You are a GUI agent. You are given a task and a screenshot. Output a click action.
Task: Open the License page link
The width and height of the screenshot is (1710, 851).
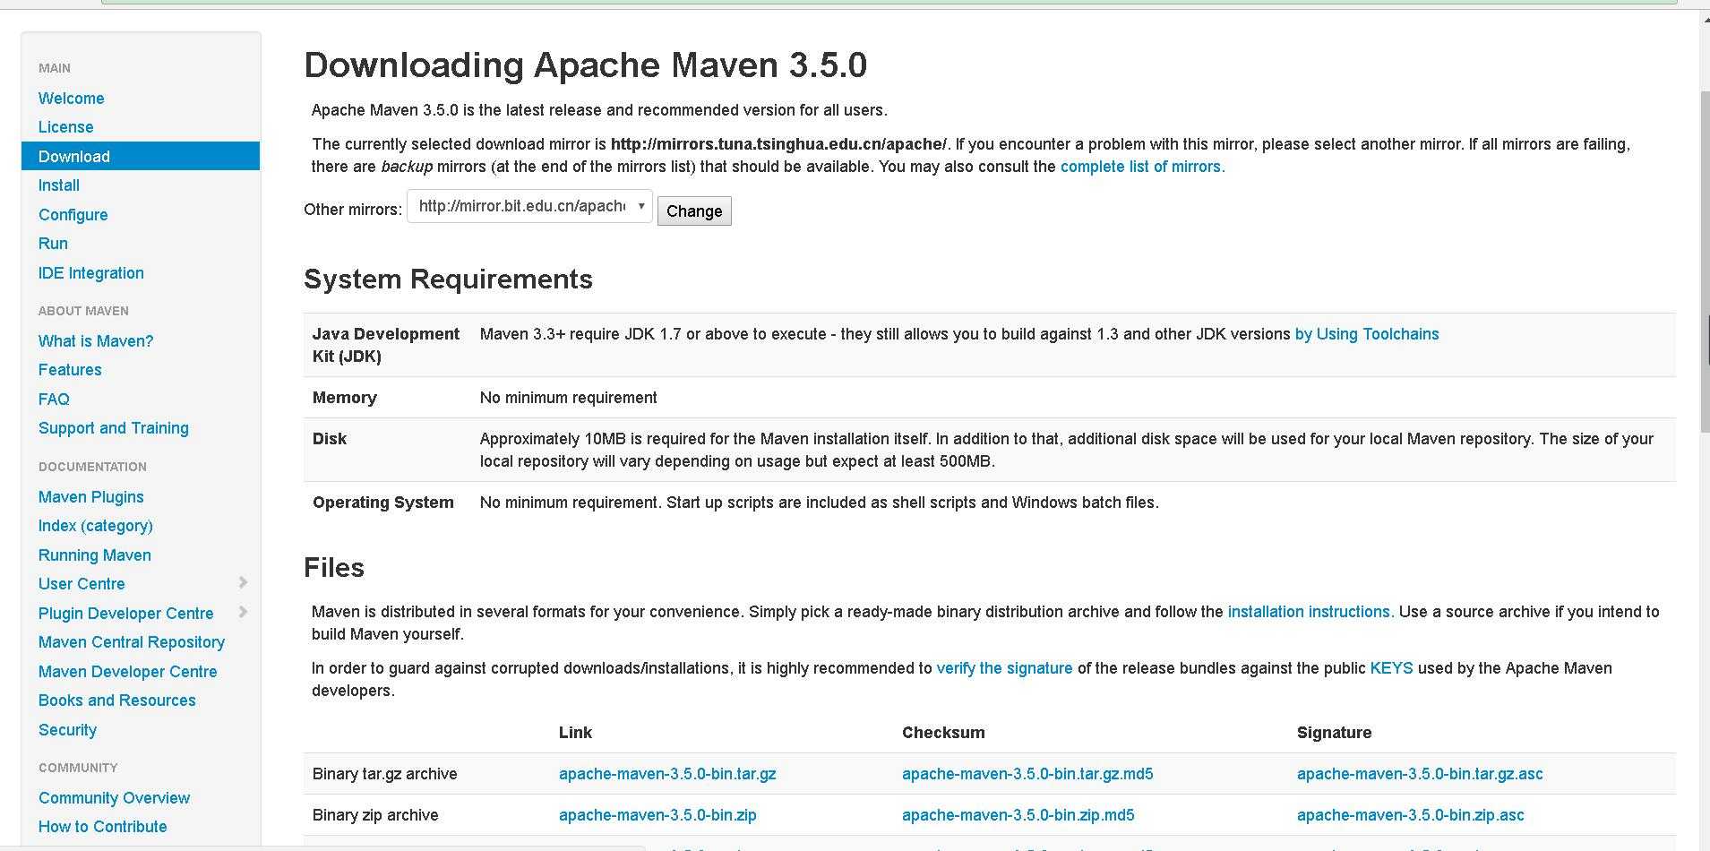click(x=65, y=127)
